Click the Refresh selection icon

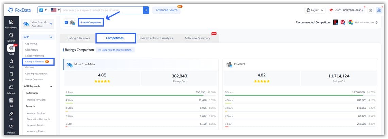pos(376,22)
